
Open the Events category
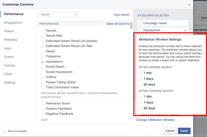9,57
